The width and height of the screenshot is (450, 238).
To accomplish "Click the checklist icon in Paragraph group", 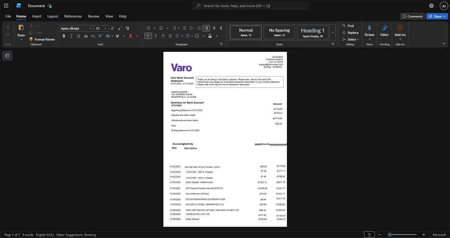I will [184, 28].
